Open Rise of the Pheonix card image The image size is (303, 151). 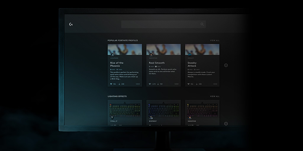125,50
